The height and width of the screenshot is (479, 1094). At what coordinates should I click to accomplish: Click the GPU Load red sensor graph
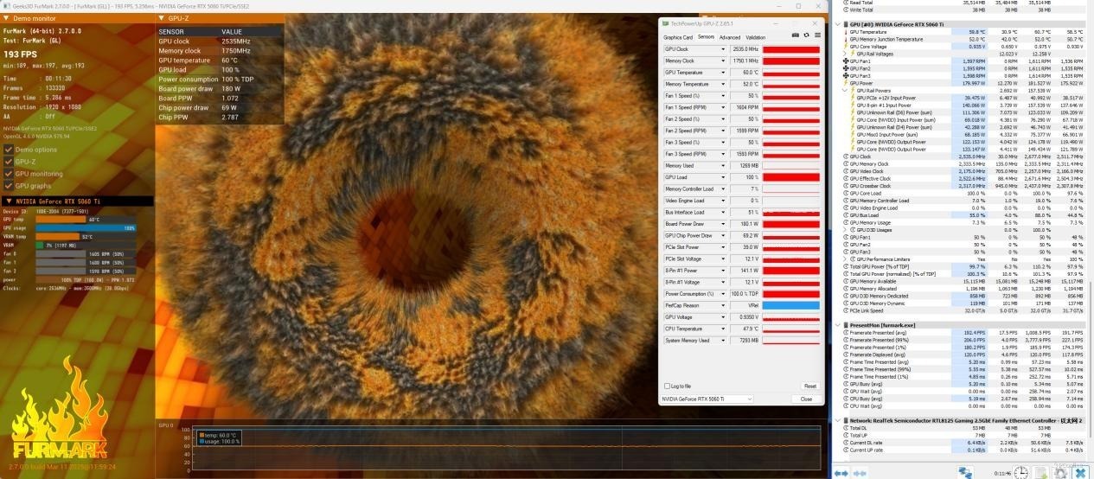coord(791,177)
